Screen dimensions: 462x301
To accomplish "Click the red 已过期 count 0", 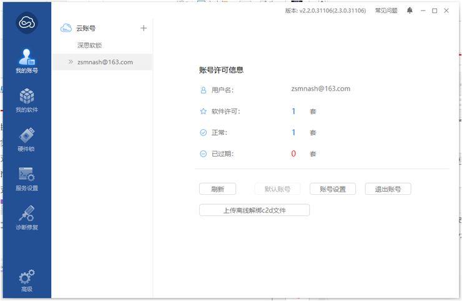I will click(293, 154).
